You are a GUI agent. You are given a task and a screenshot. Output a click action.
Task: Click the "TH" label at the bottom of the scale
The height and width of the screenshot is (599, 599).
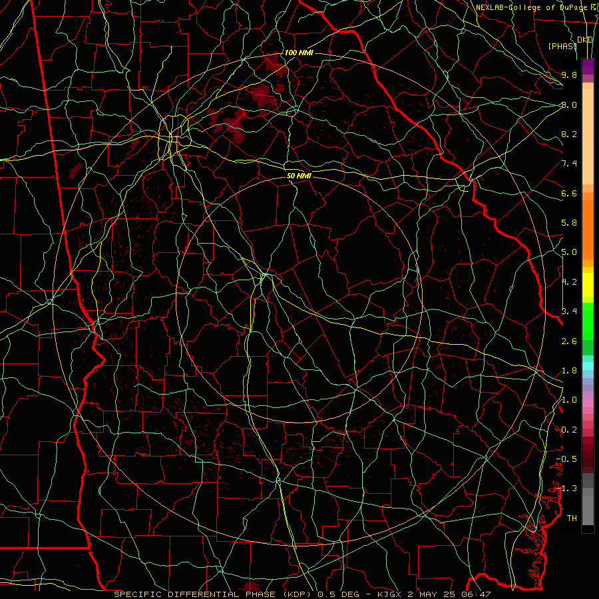[572, 518]
